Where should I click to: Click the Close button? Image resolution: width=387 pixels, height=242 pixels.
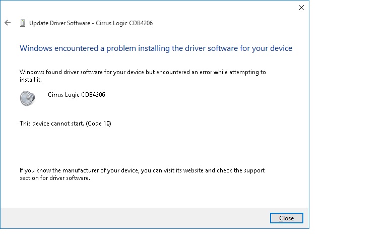point(287,218)
